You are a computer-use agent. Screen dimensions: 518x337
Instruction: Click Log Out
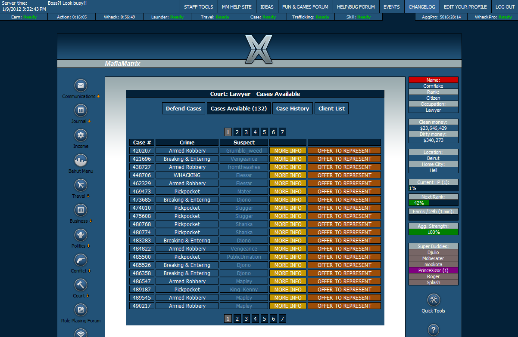click(505, 6)
